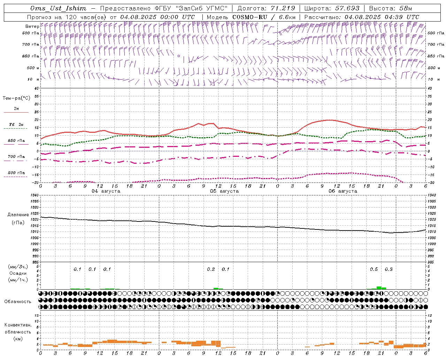
Task: Click the left axis 1040 pressure tick
Action: (35, 195)
